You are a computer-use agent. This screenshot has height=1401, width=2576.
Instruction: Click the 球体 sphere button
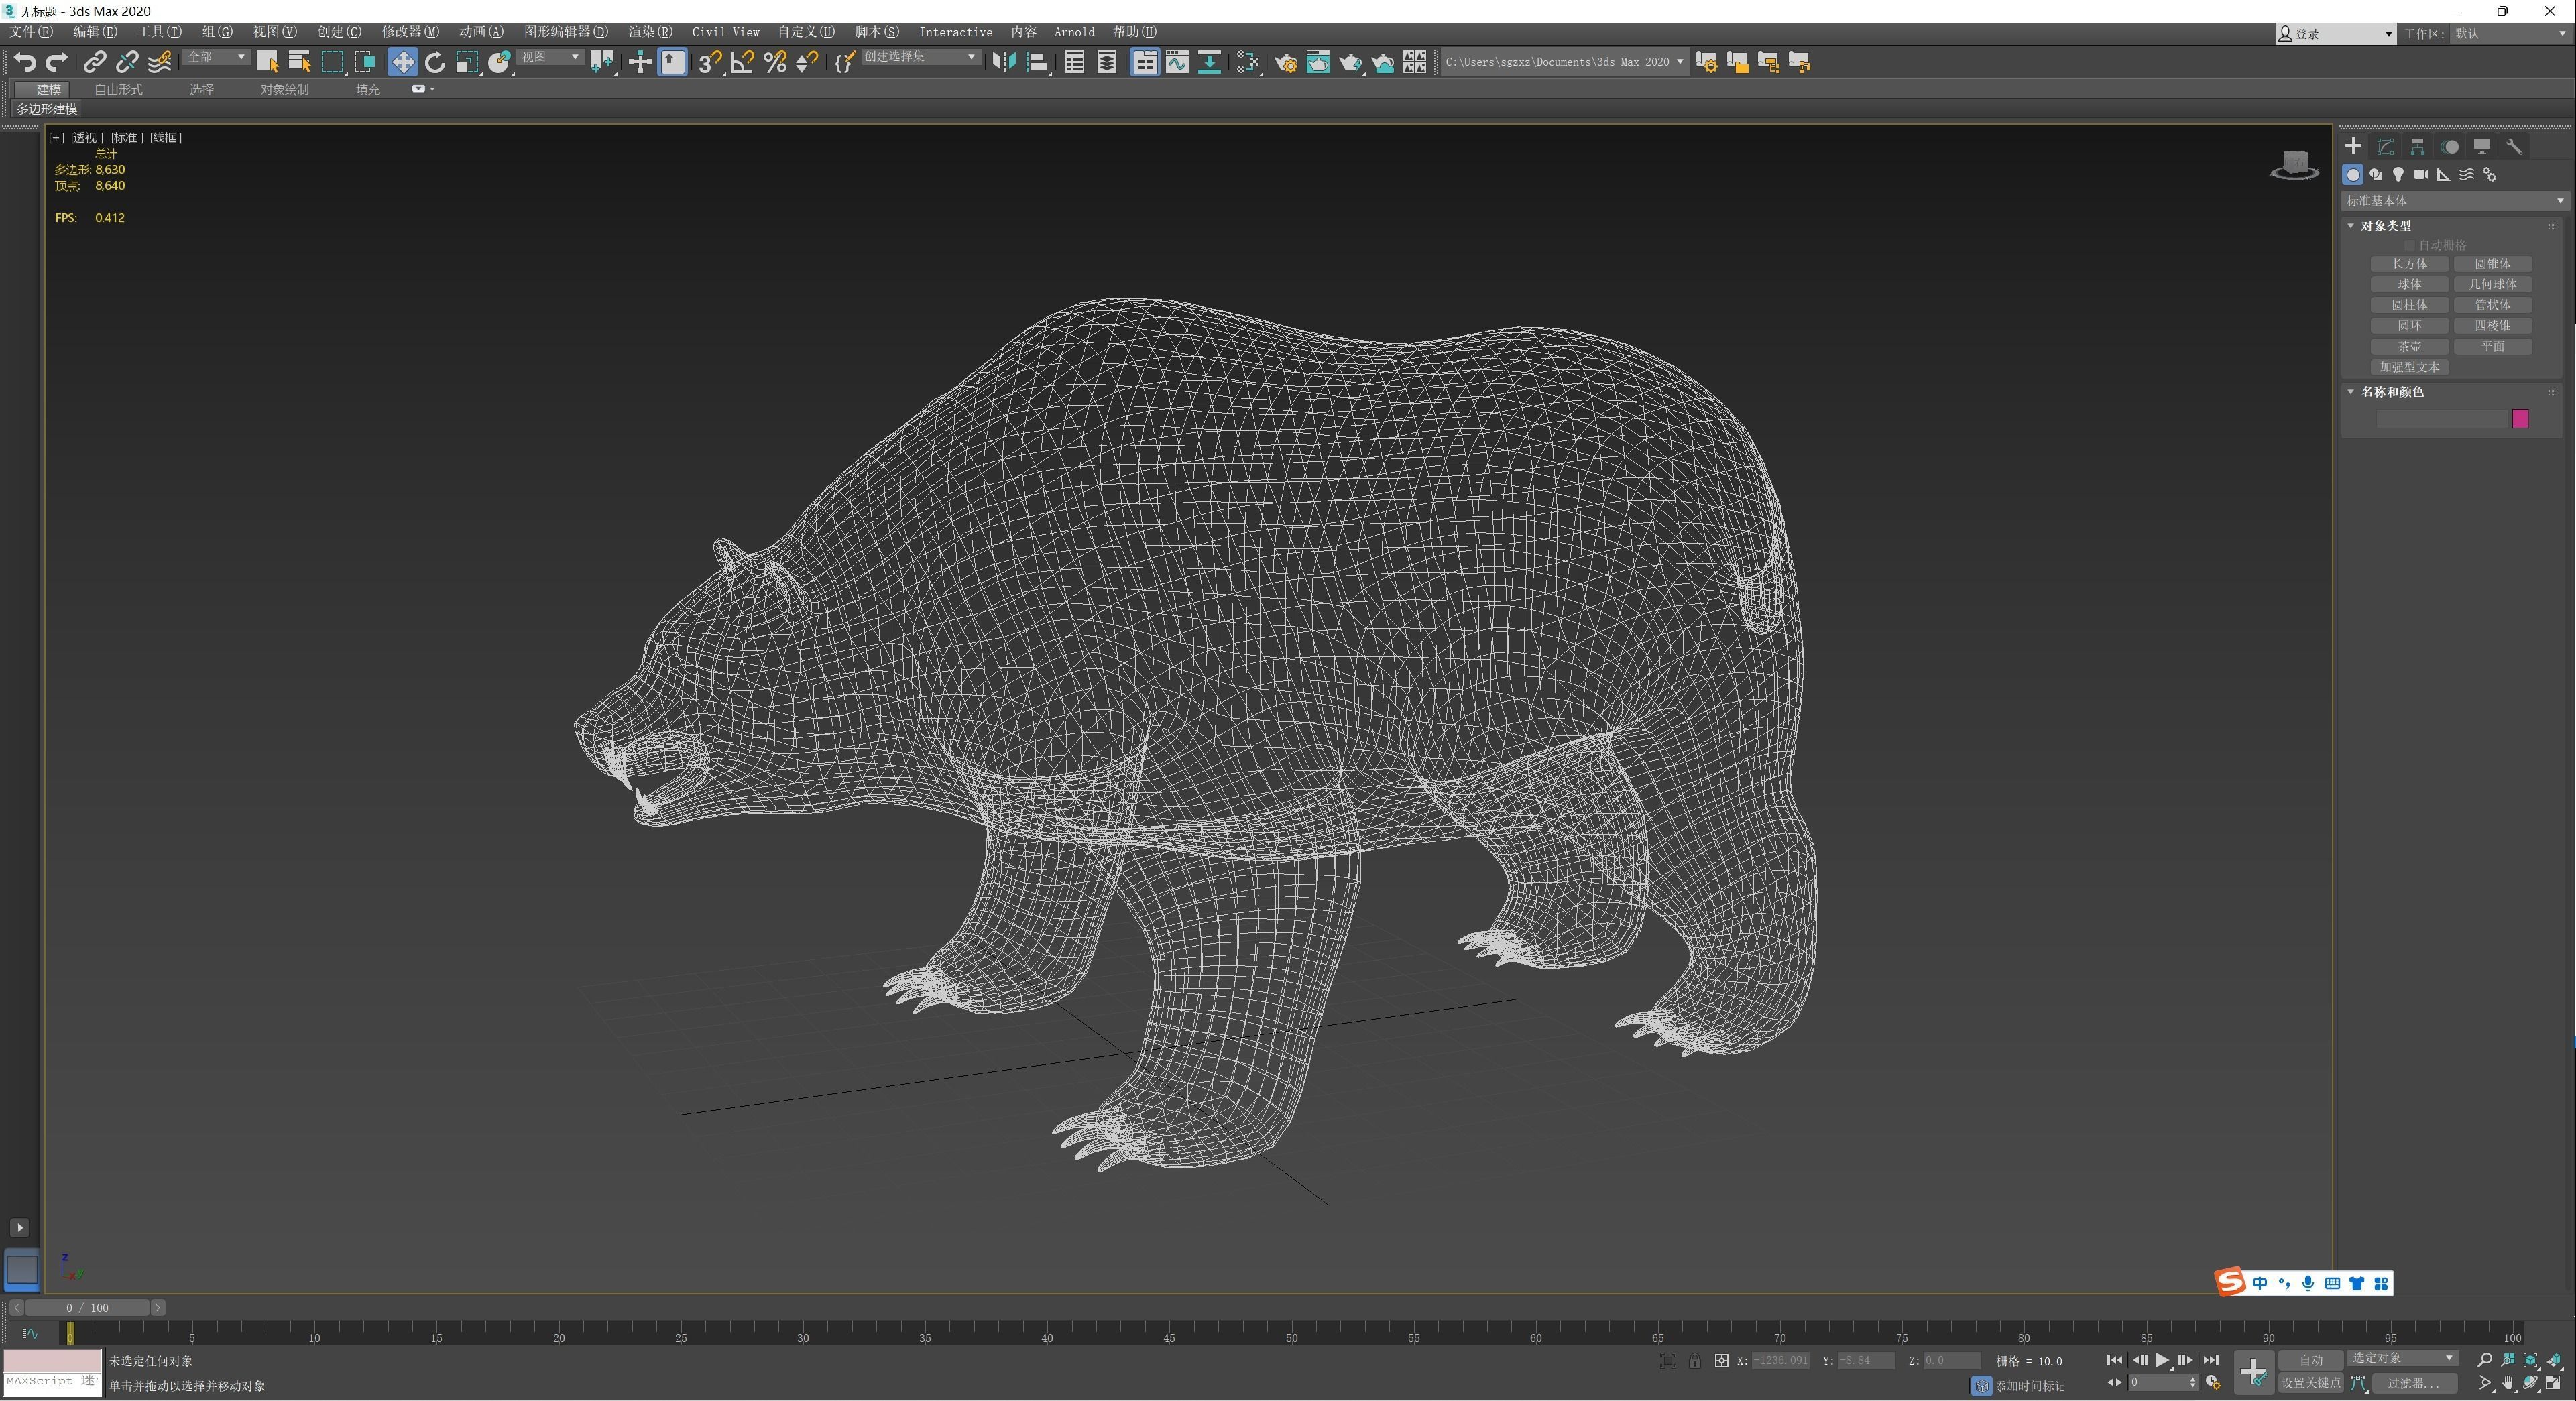(2409, 284)
